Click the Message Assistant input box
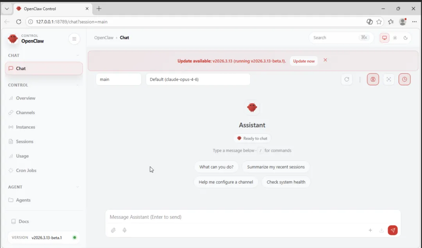Screen dimensions: 422x248 [x=253, y=217]
